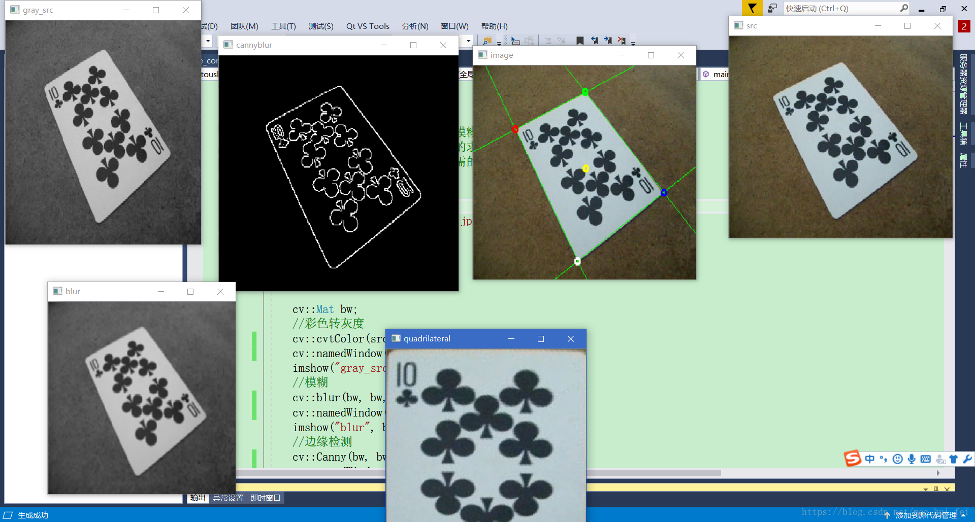Click the IME user account icon
Viewport: 975px width, 522px height.
940,459
